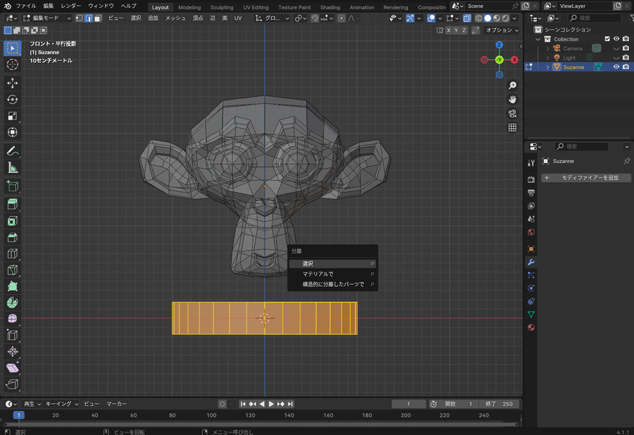Uncheck the Collection exclude checkbox
This screenshot has height=435, width=634.
coord(607,39)
